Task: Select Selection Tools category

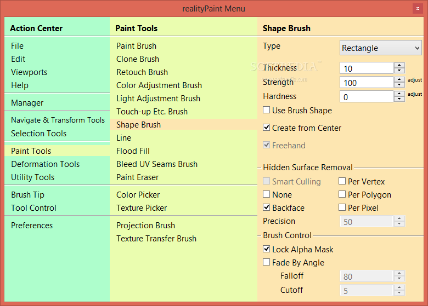Action: [x=39, y=134]
